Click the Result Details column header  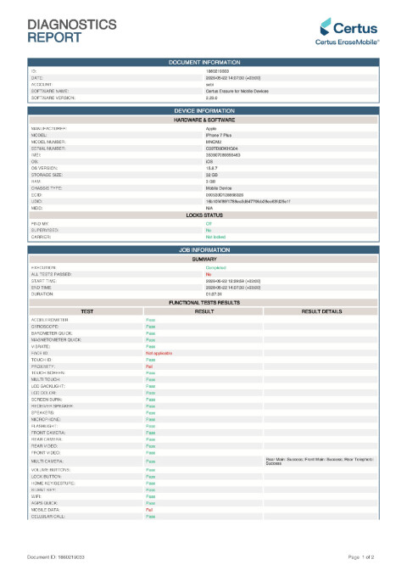click(321, 311)
